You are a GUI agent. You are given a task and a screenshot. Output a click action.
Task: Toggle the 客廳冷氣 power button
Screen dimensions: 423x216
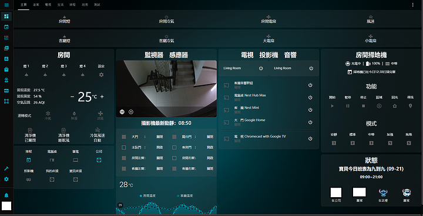(166, 38)
